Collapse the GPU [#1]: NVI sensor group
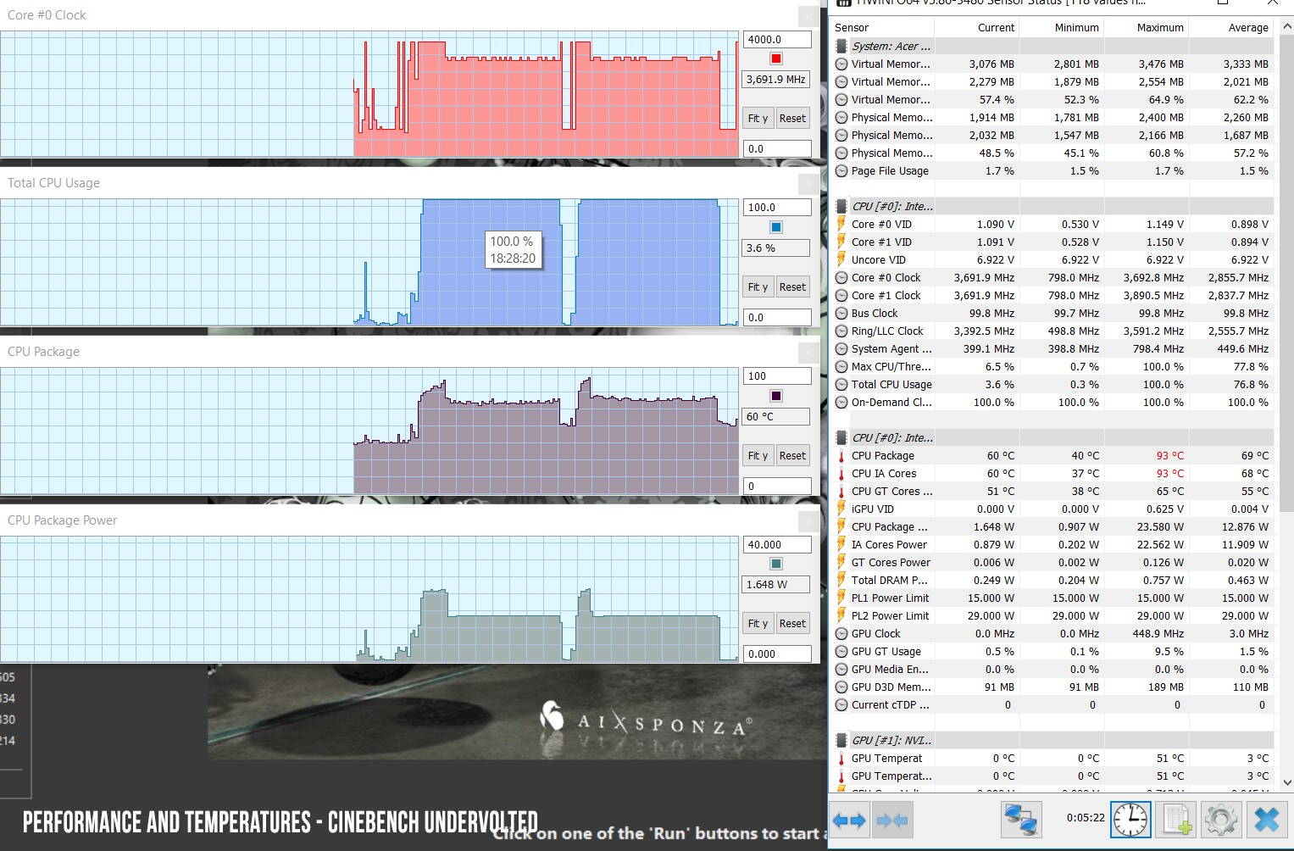The width and height of the screenshot is (1294, 851). click(x=841, y=739)
